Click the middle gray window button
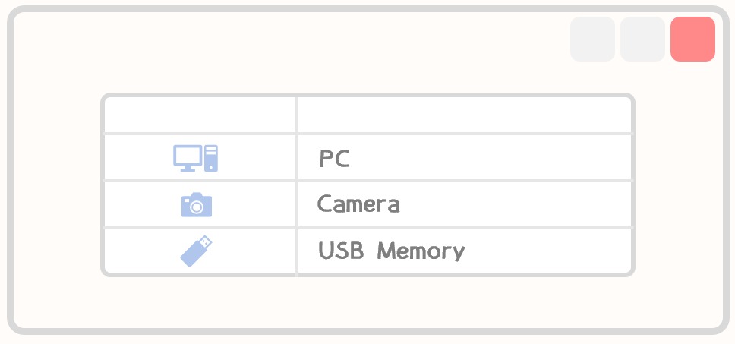735x344 pixels. click(x=642, y=39)
